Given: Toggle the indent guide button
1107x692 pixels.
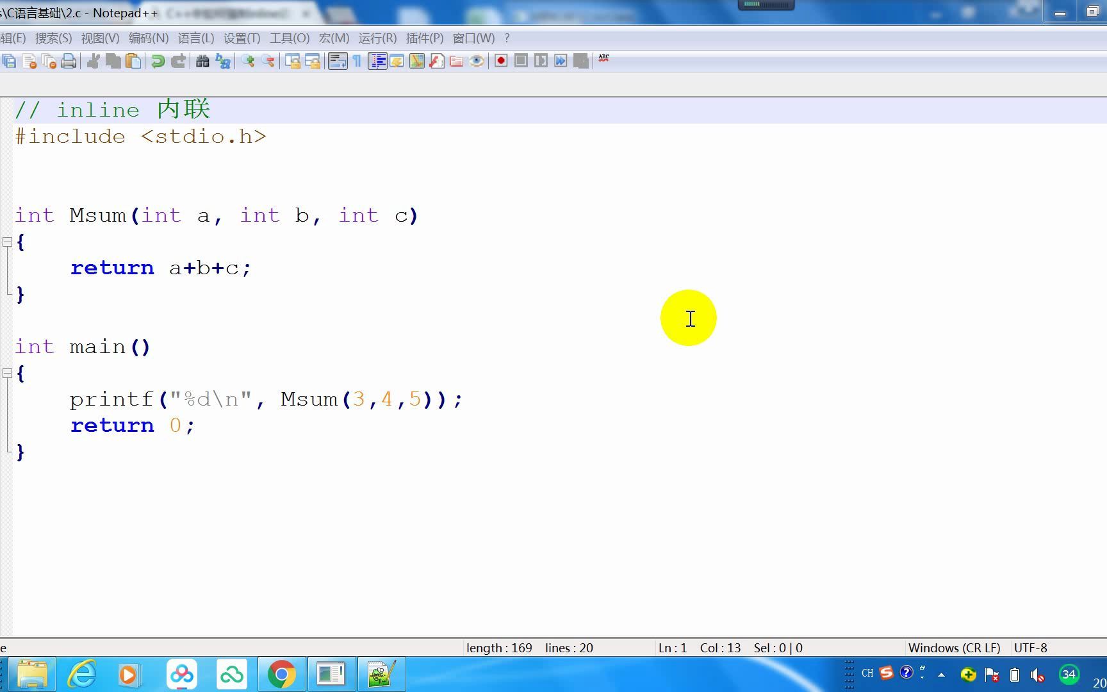Looking at the screenshot, I should (377, 61).
